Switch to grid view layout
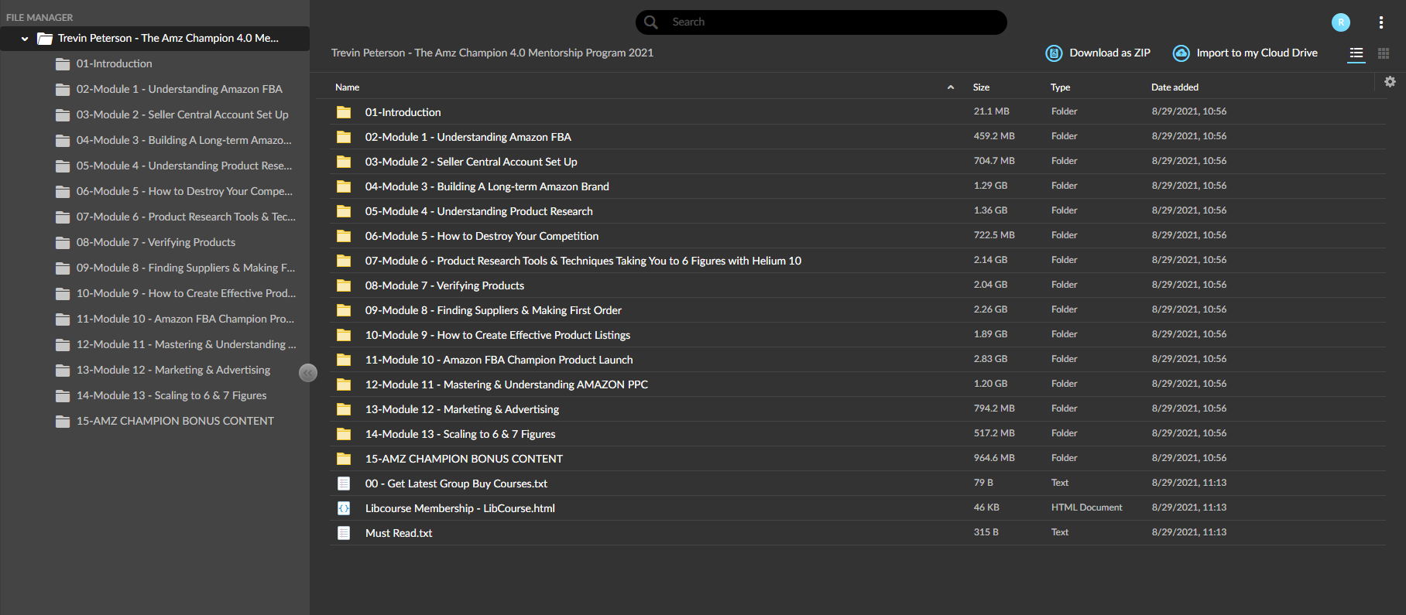Screen dimensions: 1406x615 click(1384, 53)
